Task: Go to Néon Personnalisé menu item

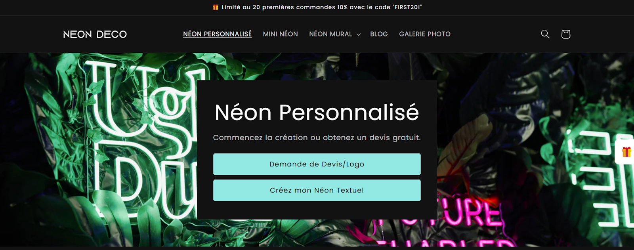Action: pos(217,34)
